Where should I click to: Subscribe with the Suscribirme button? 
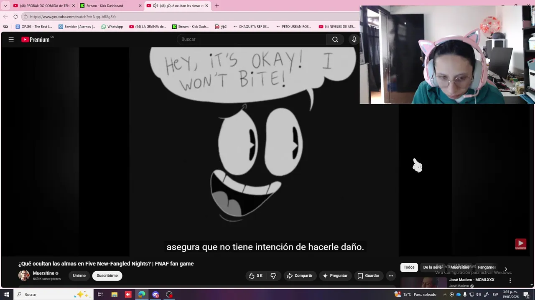107,276
